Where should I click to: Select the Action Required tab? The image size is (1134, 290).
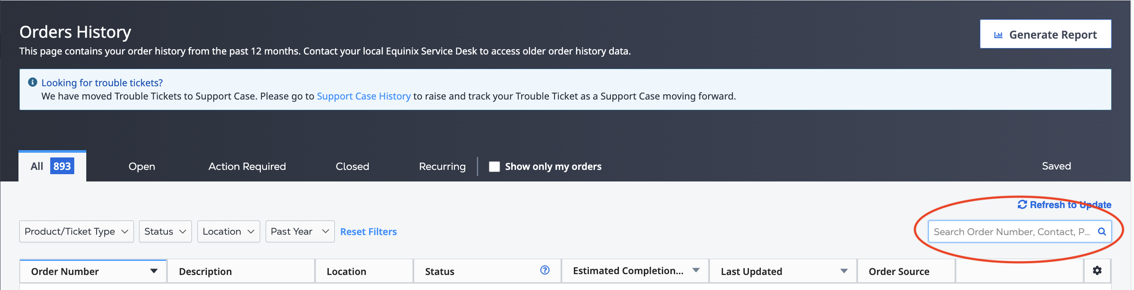click(247, 166)
